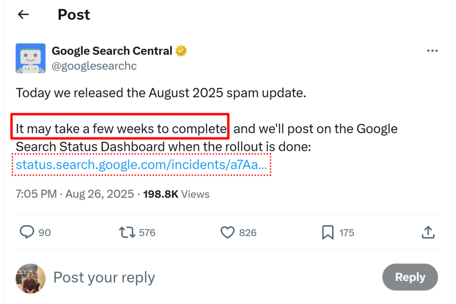Go back using the left arrow
The width and height of the screenshot is (456, 304).
point(23,14)
